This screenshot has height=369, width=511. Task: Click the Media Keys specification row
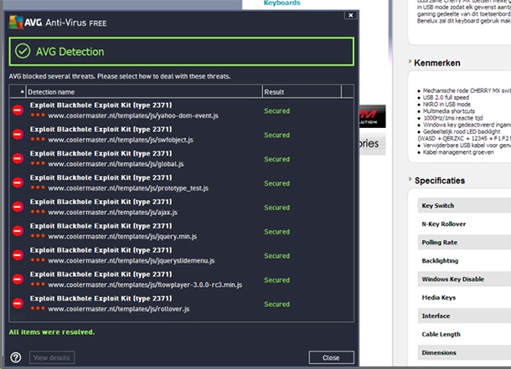(464, 297)
